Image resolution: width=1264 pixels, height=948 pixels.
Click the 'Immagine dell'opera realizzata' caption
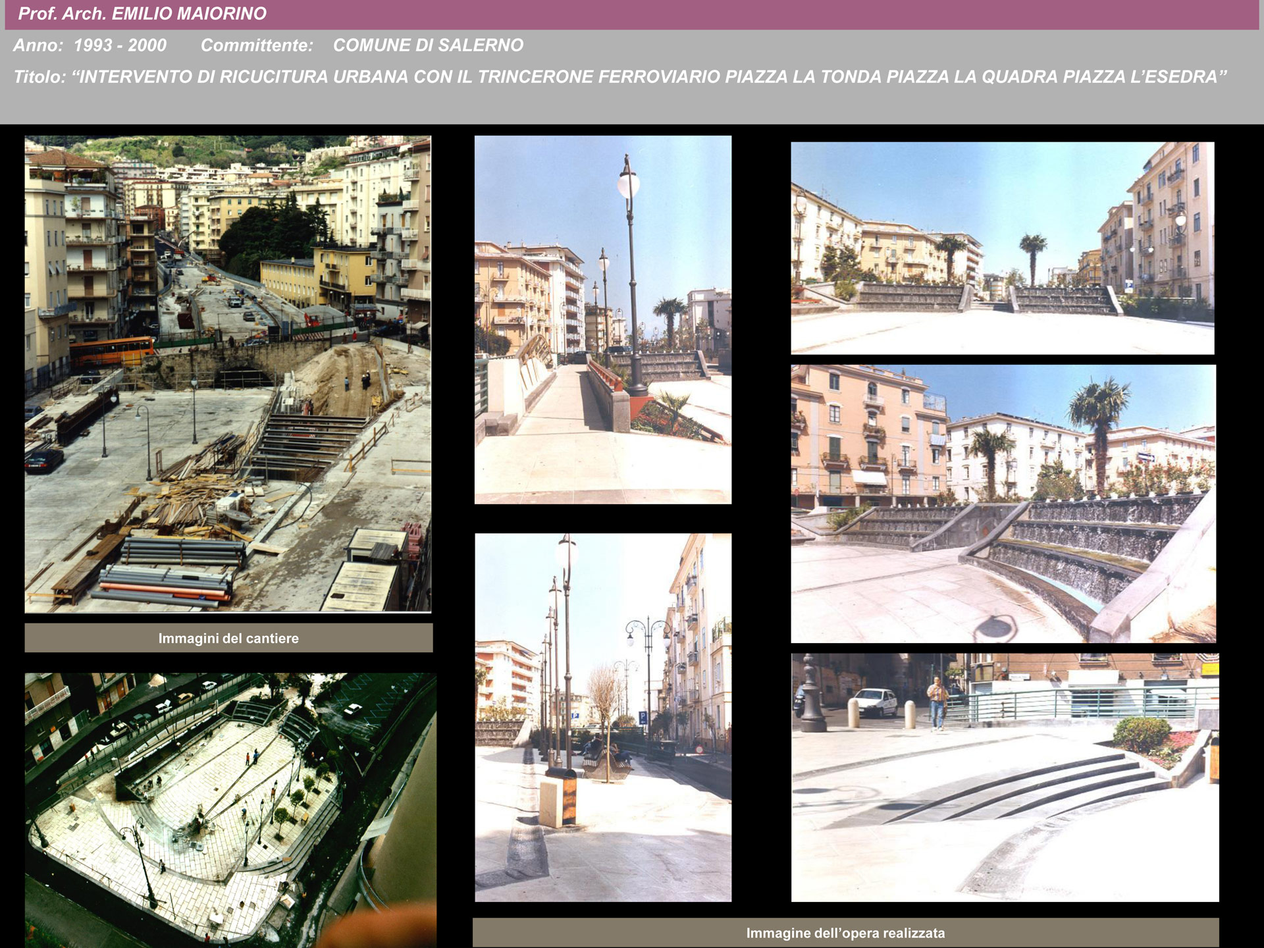(845, 933)
